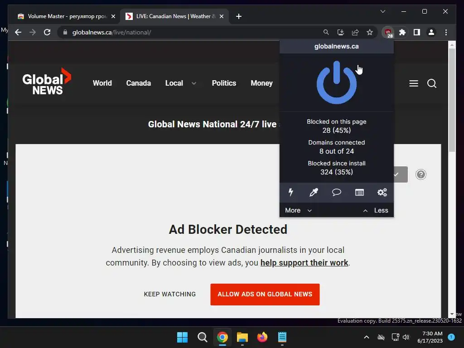Install app icon in address bar

(341, 32)
